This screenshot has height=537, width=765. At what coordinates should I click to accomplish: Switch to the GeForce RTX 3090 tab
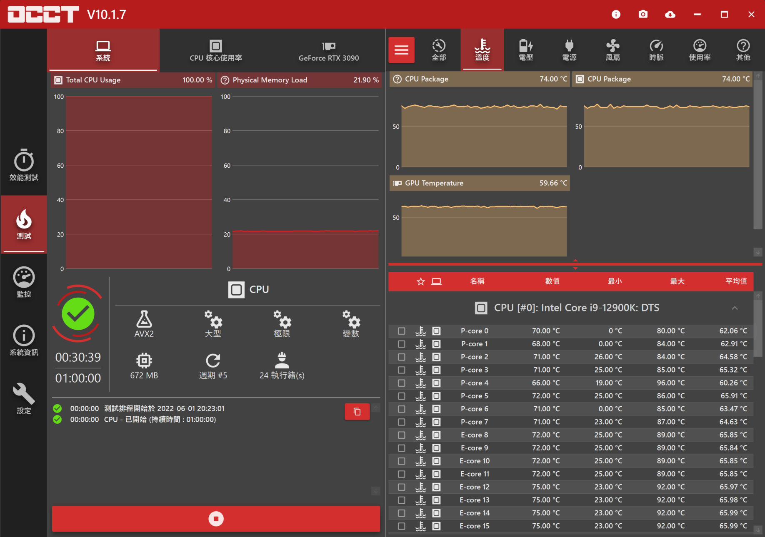pyautogui.click(x=329, y=50)
